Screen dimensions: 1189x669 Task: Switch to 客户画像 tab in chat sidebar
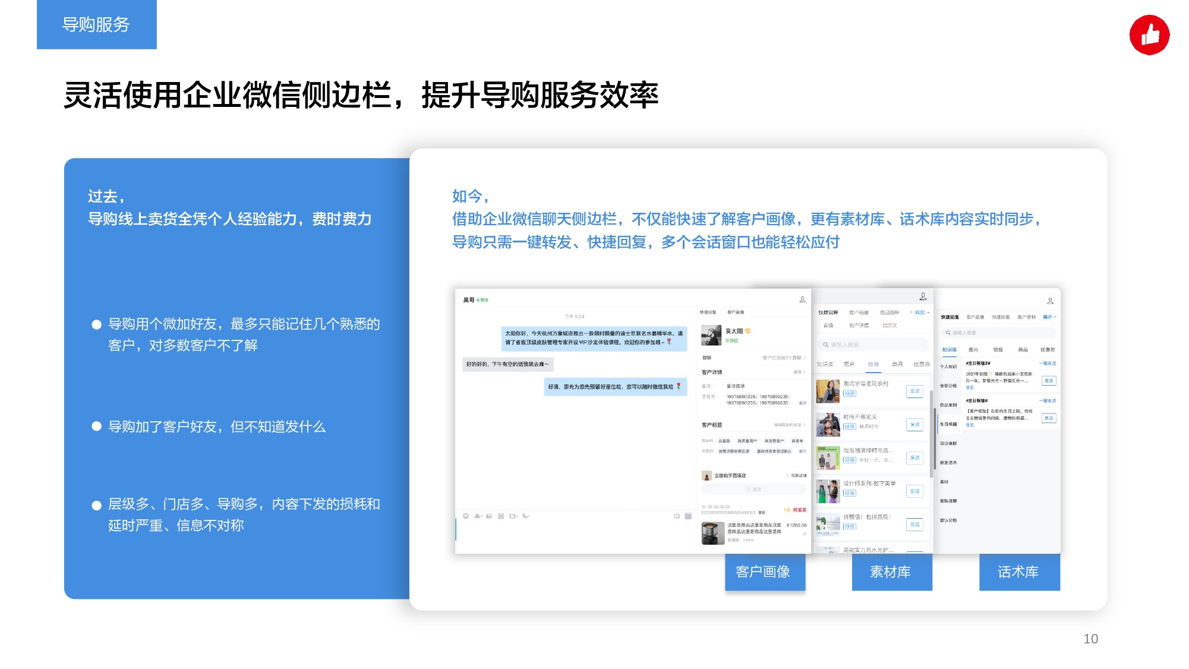click(x=736, y=312)
